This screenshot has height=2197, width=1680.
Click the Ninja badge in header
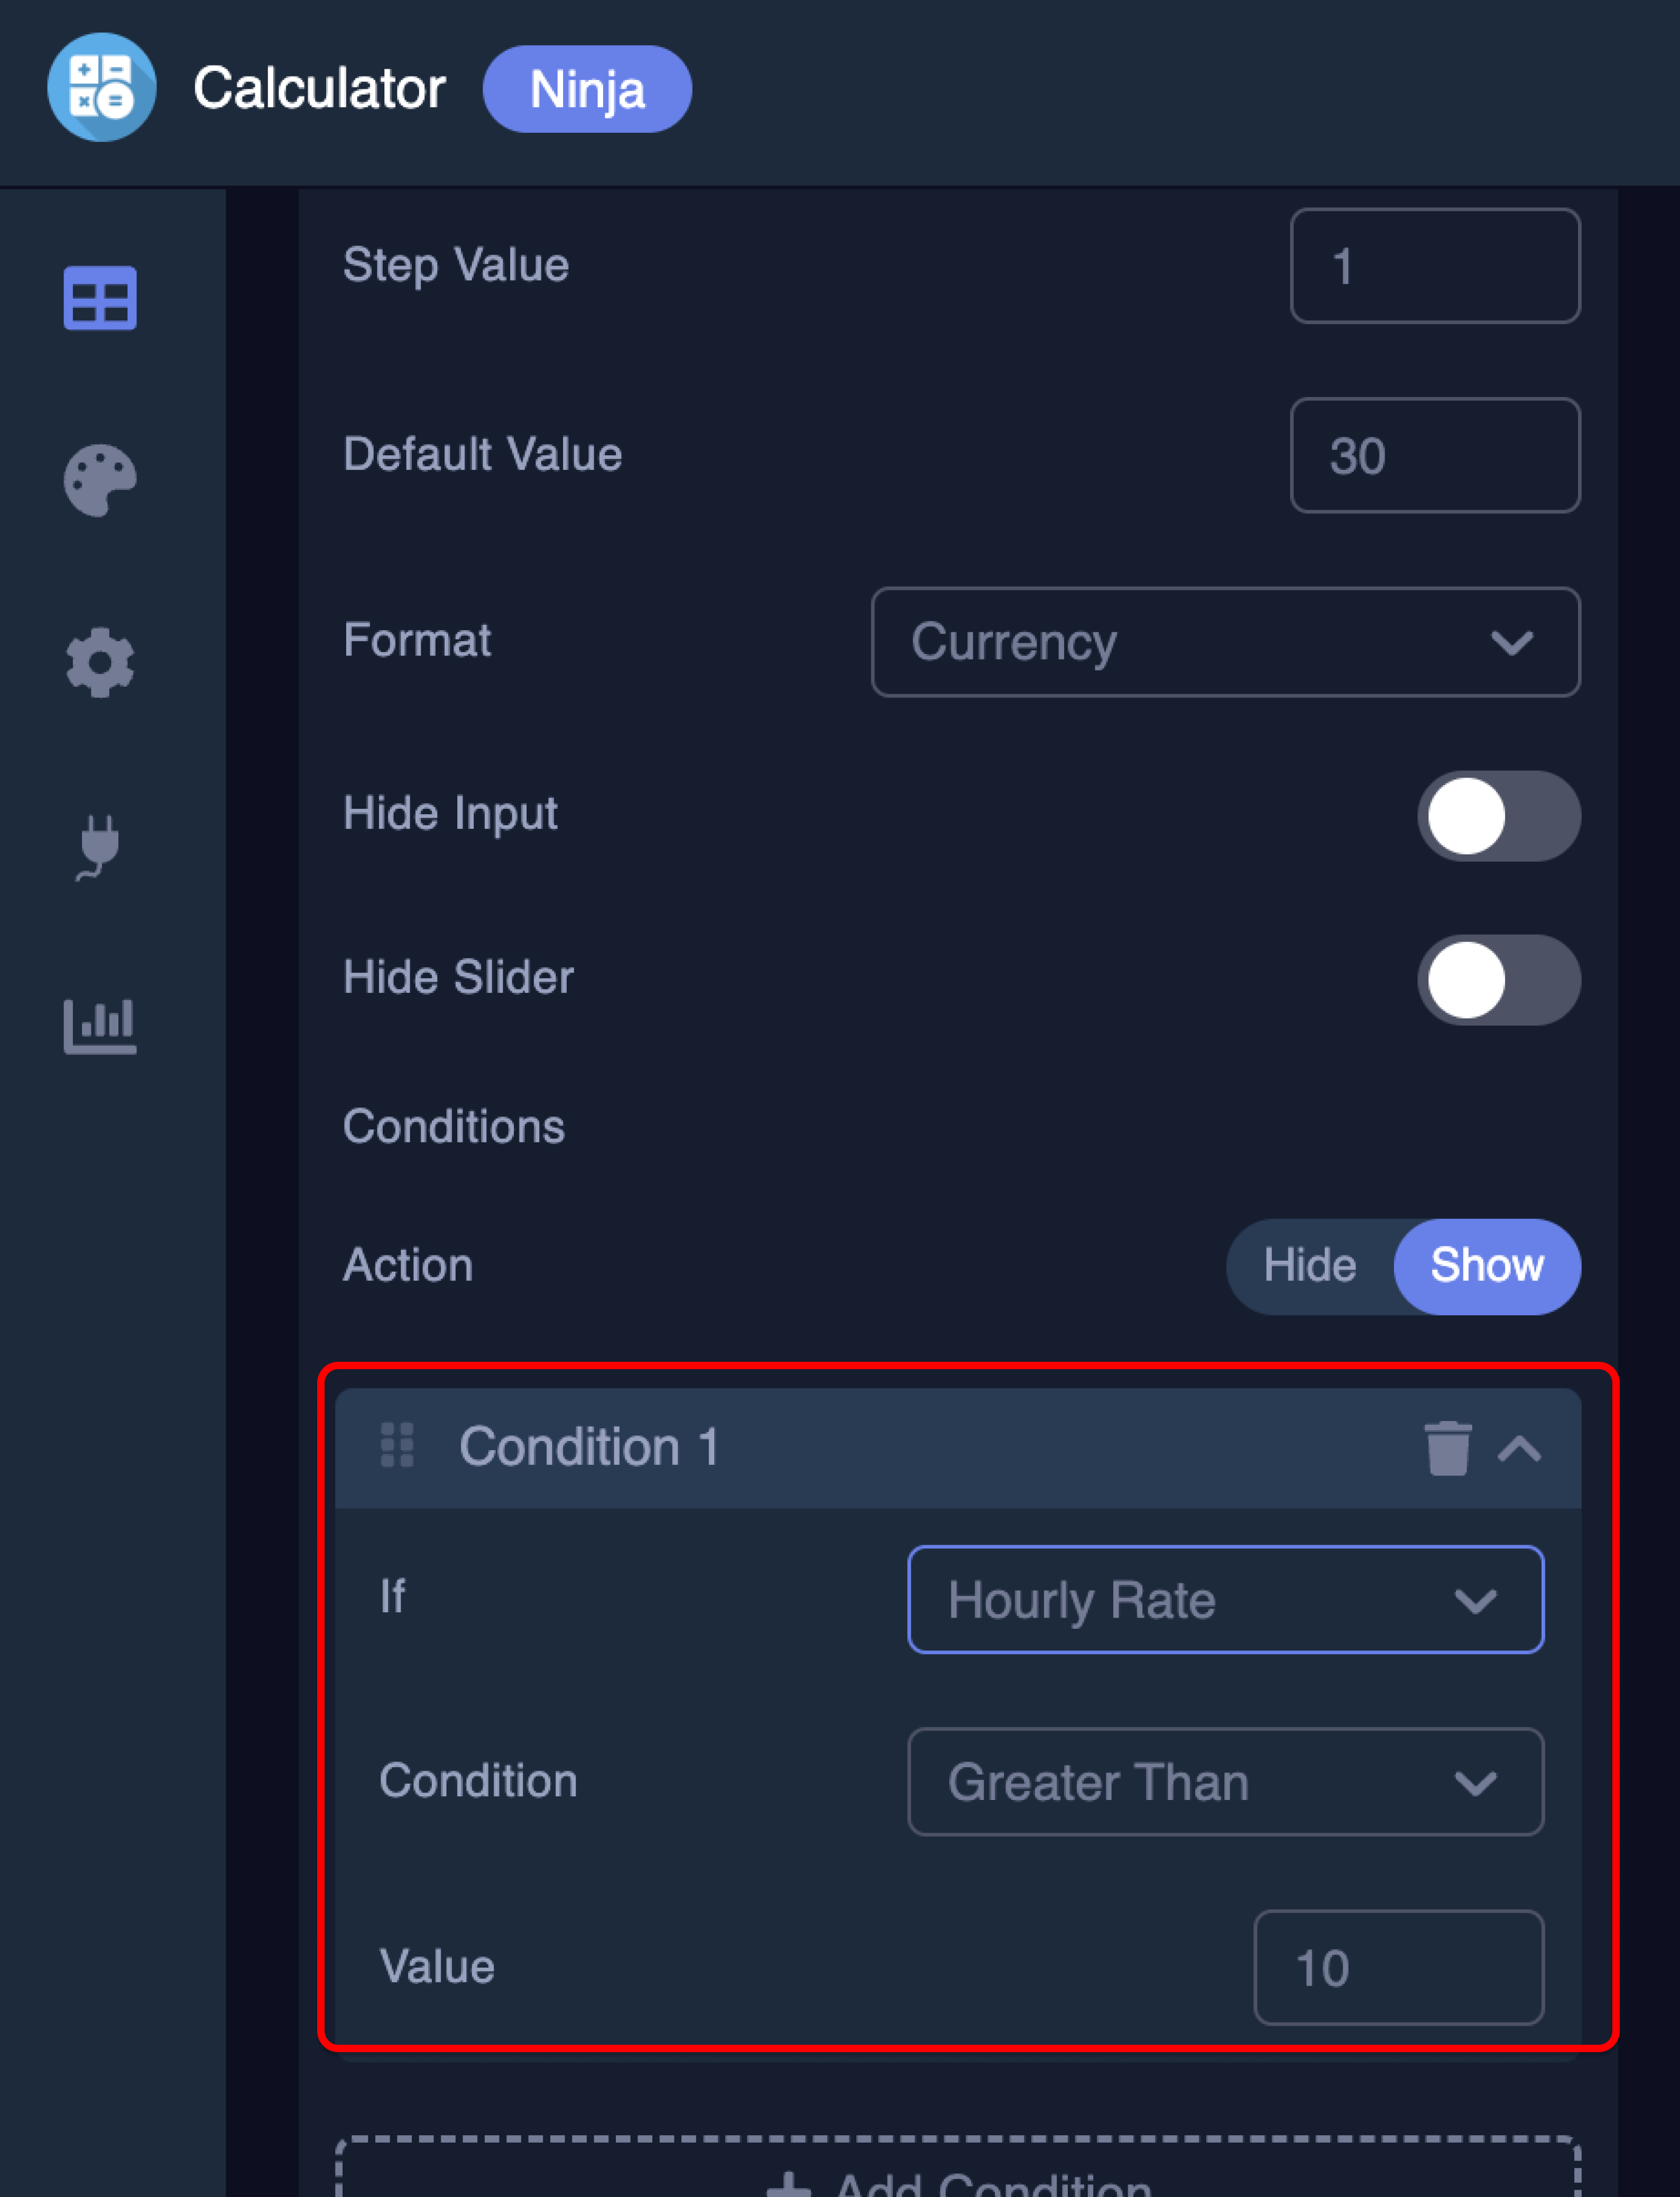pyautogui.click(x=587, y=89)
